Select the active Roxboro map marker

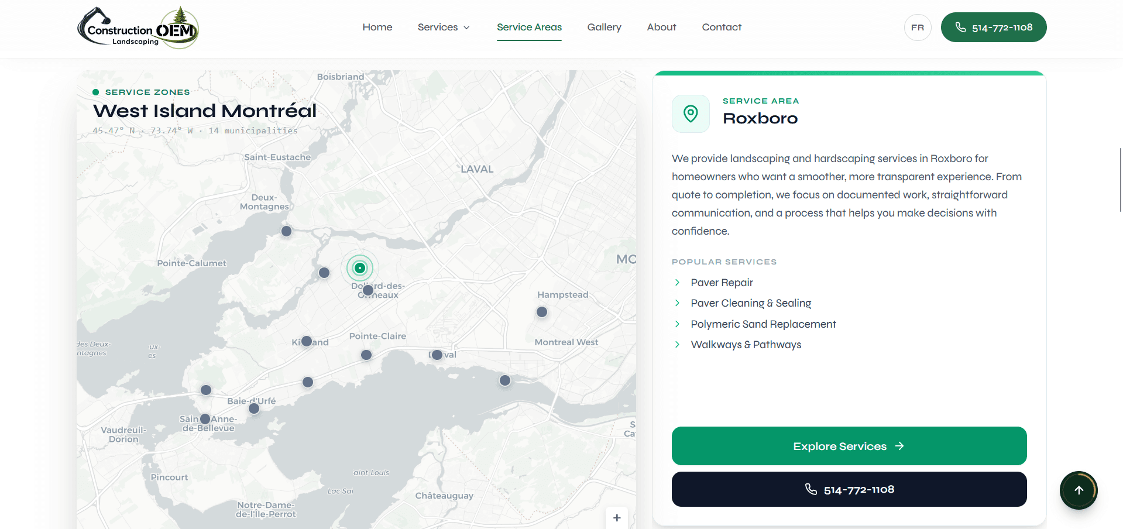coord(360,268)
